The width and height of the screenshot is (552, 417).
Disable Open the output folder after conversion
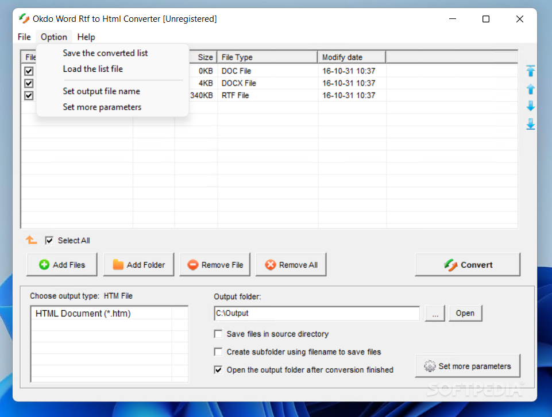(218, 370)
